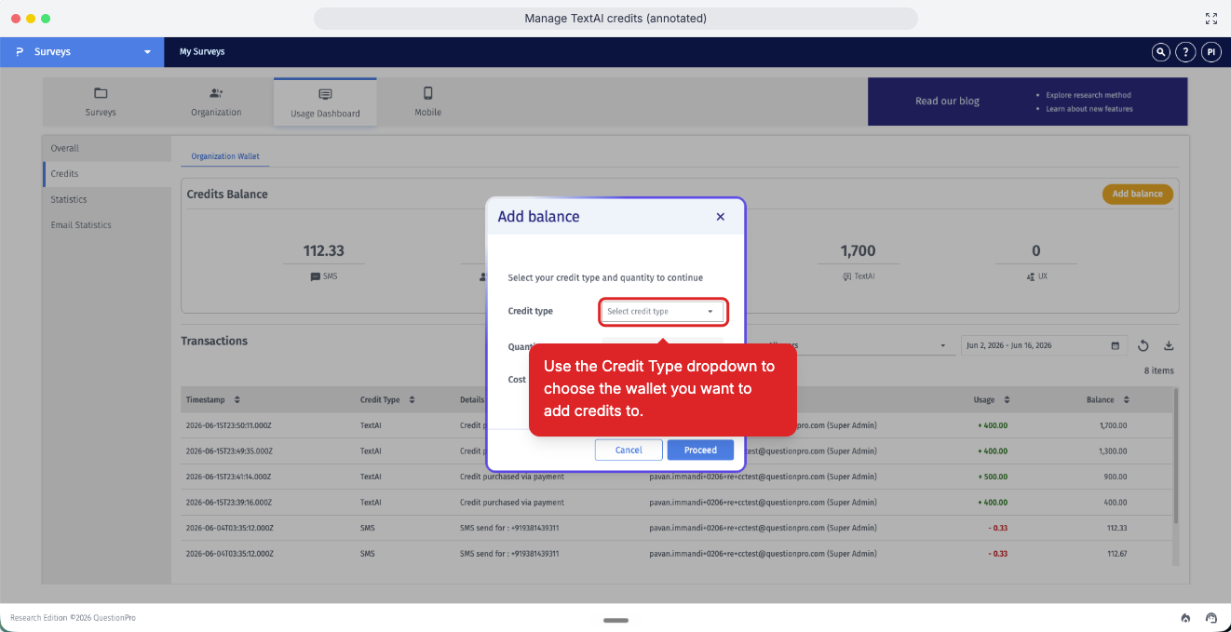Click the yellow Add balance button
Image resolution: width=1231 pixels, height=632 pixels.
click(1137, 194)
